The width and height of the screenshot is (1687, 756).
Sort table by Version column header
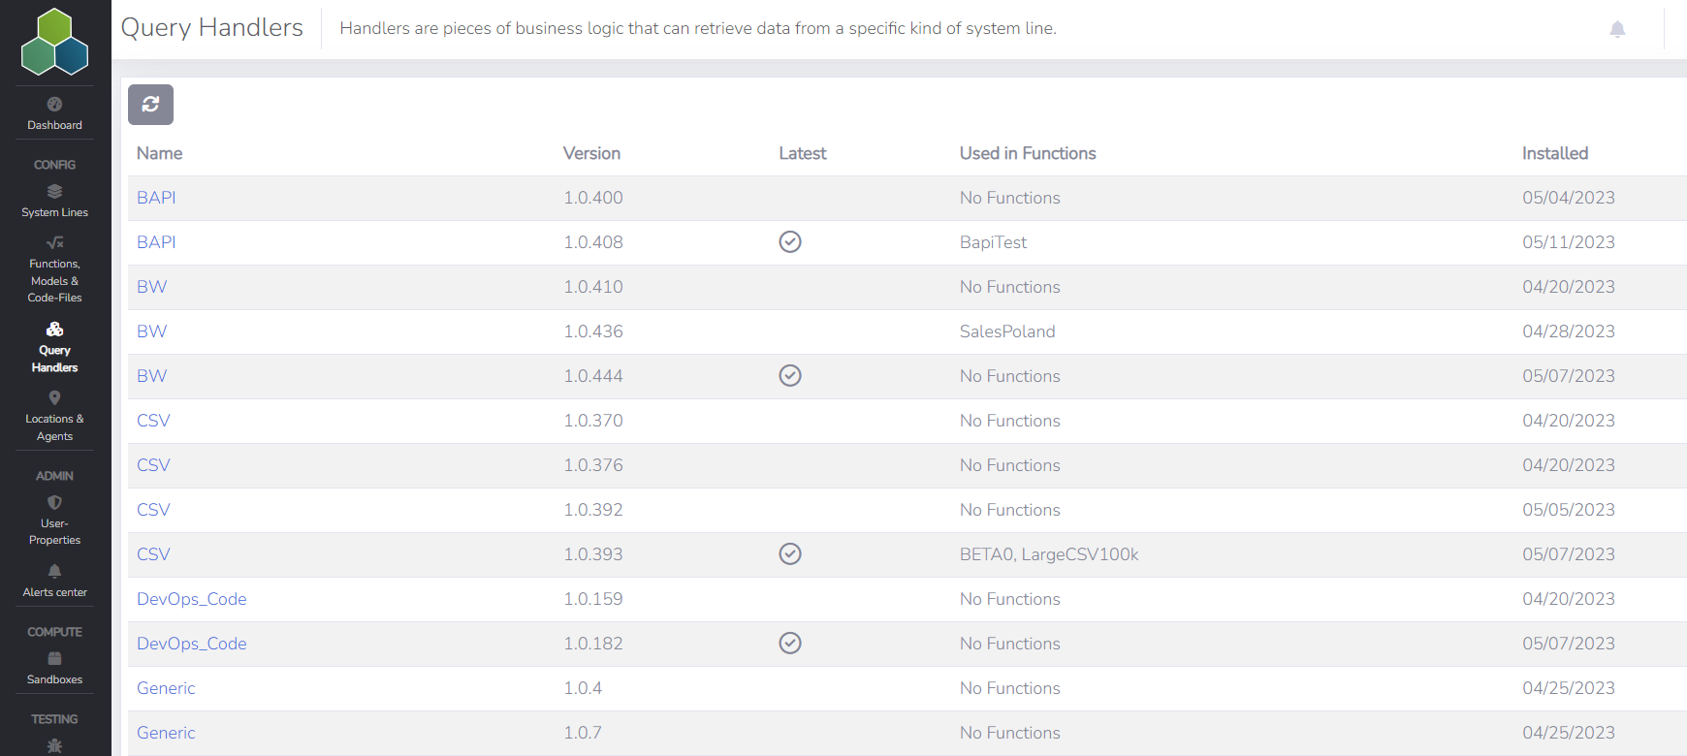click(591, 153)
